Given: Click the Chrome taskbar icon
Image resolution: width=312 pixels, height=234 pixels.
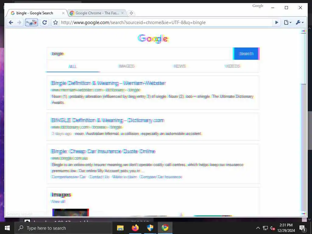Looking at the screenshot, I should click(x=165, y=228).
